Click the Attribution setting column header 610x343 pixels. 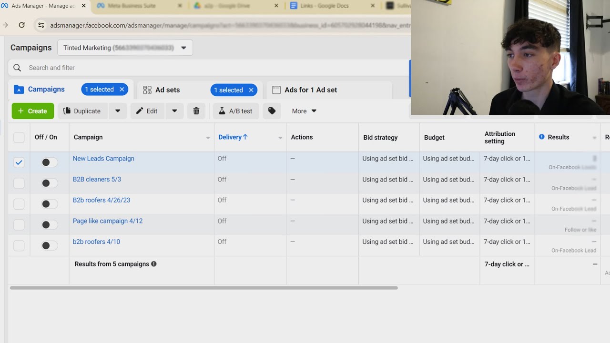point(500,138)
